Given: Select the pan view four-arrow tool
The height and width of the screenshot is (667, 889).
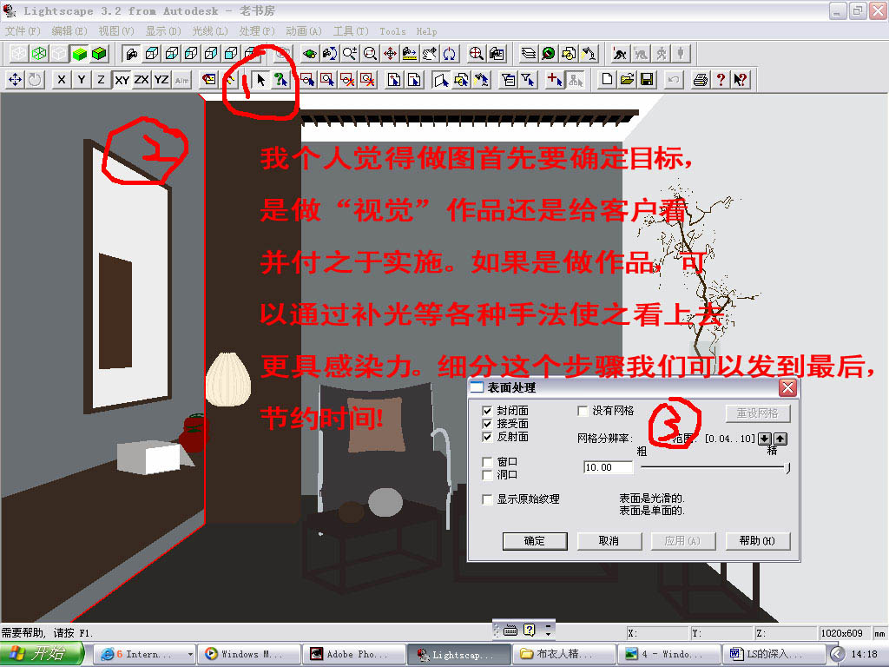Looking at the screenshot, I should [390, 54].
